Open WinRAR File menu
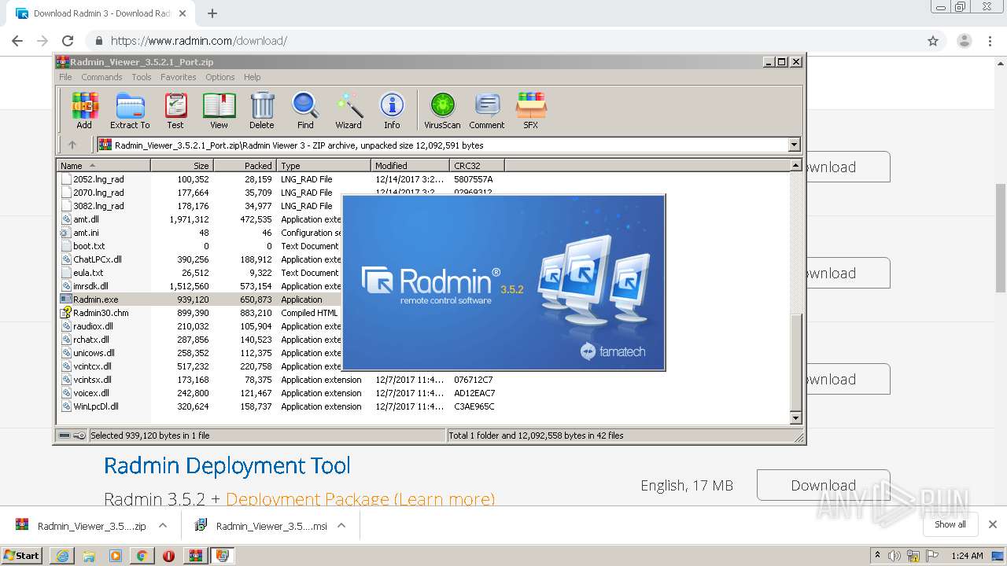Image resolution: width=1007 pixels, height=566 pixels. [65, 77]
